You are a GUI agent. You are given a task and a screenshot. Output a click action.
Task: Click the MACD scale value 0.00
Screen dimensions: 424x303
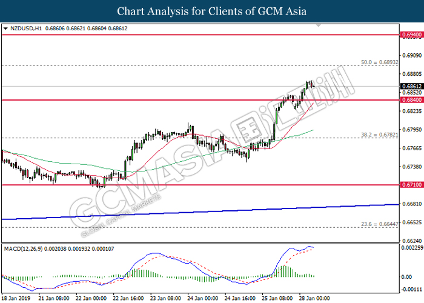pos(406,277)
